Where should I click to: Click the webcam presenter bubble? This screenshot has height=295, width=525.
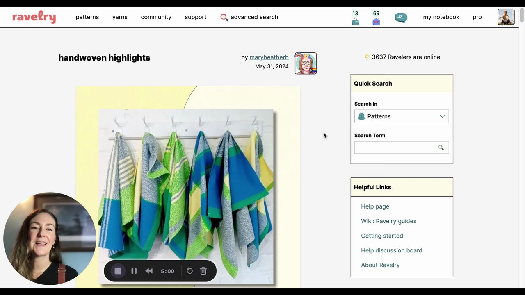coord(50,238)
